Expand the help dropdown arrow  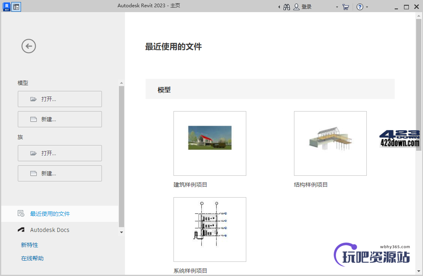(367, 7)
